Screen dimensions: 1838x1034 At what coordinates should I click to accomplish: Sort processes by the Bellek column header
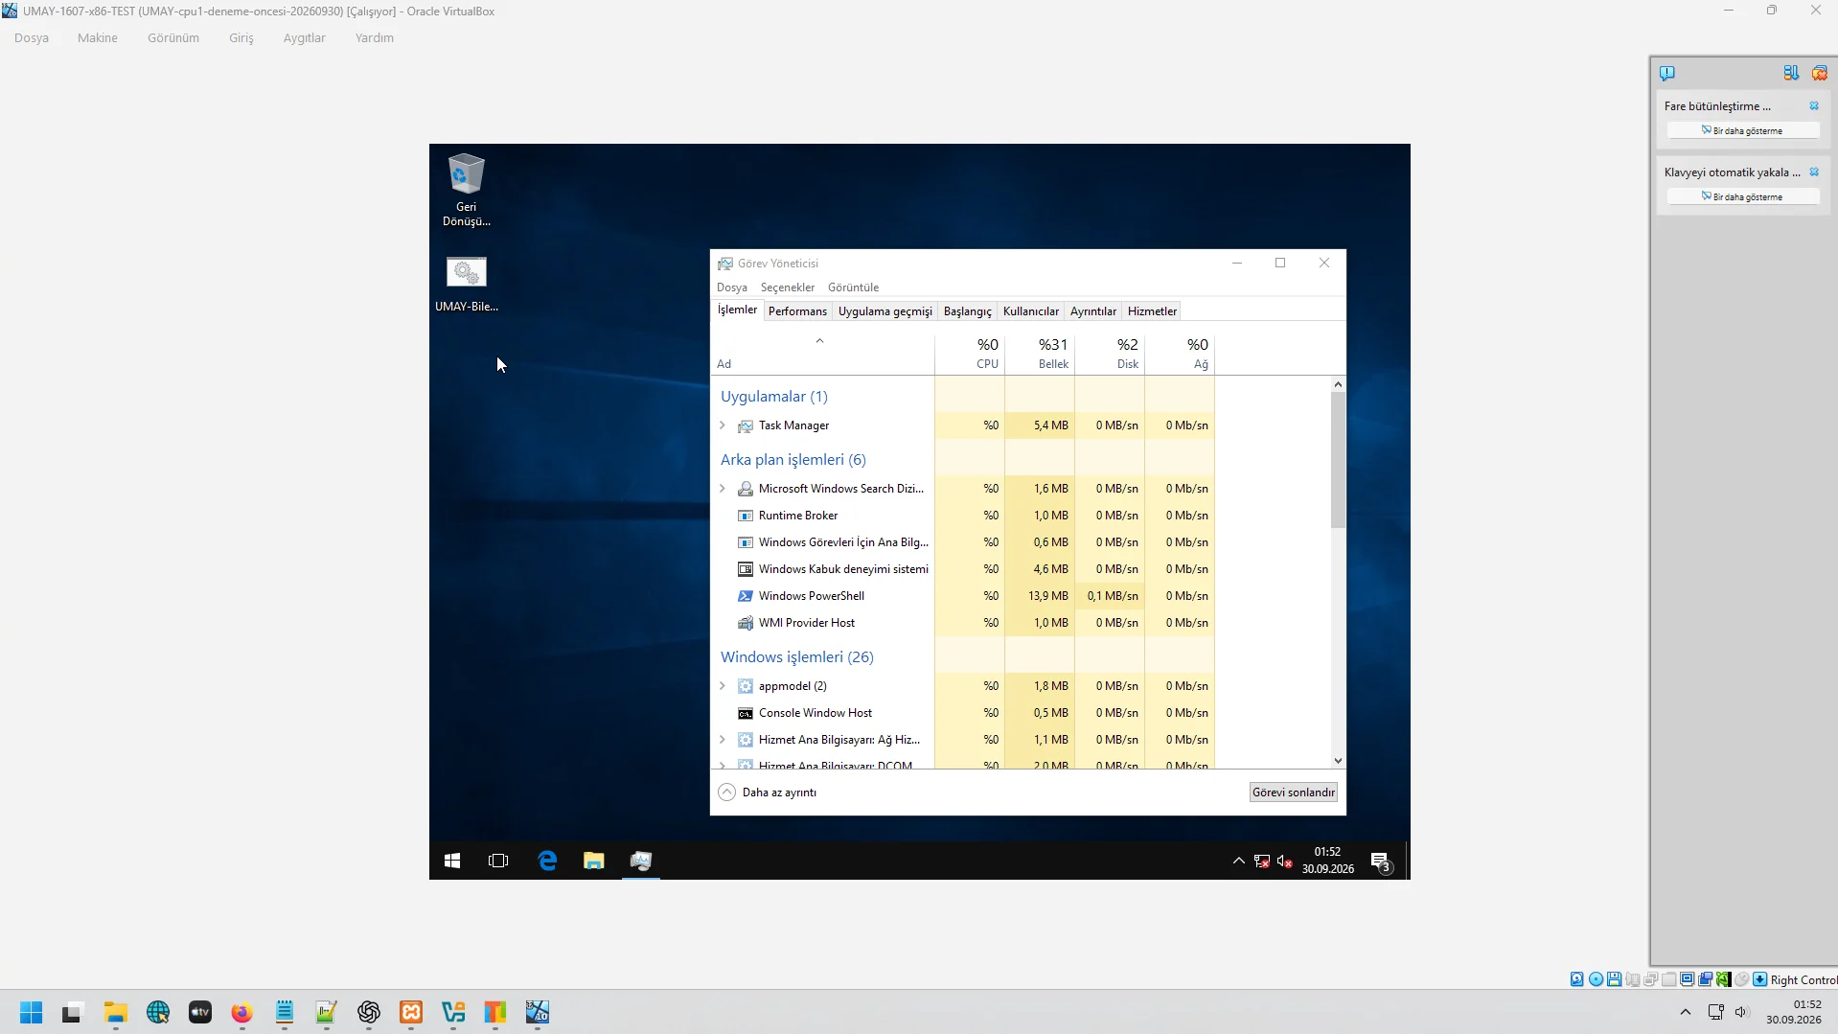coord(1040,353)
